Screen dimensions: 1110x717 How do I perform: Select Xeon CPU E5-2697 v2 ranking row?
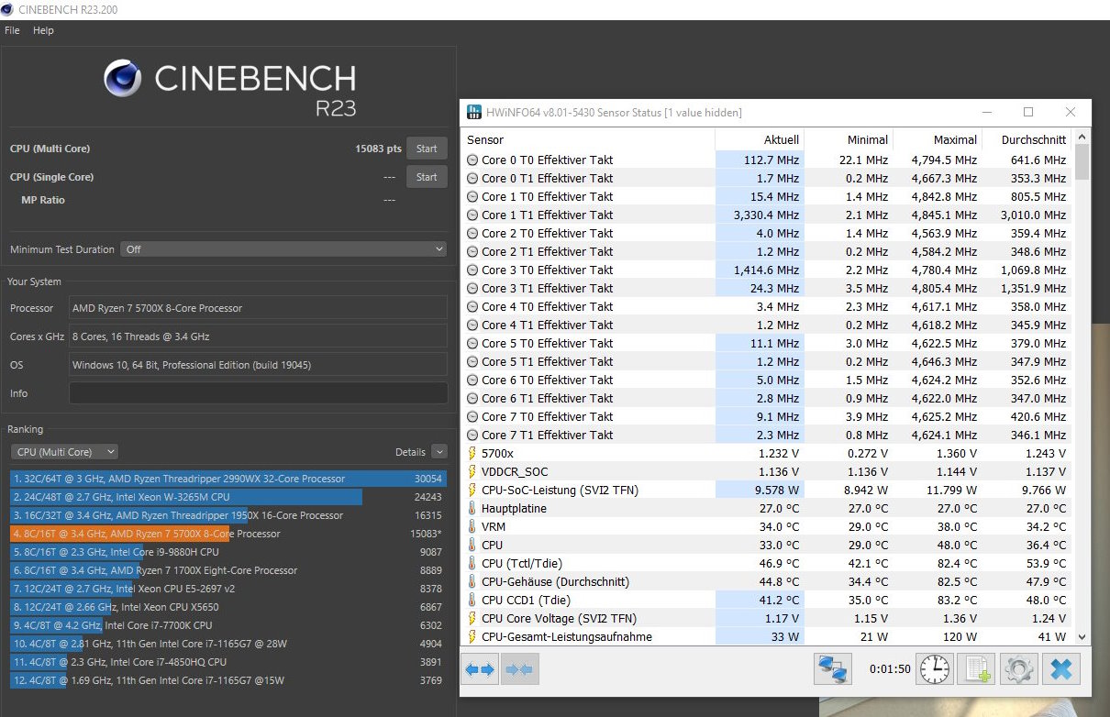[228, 589]
